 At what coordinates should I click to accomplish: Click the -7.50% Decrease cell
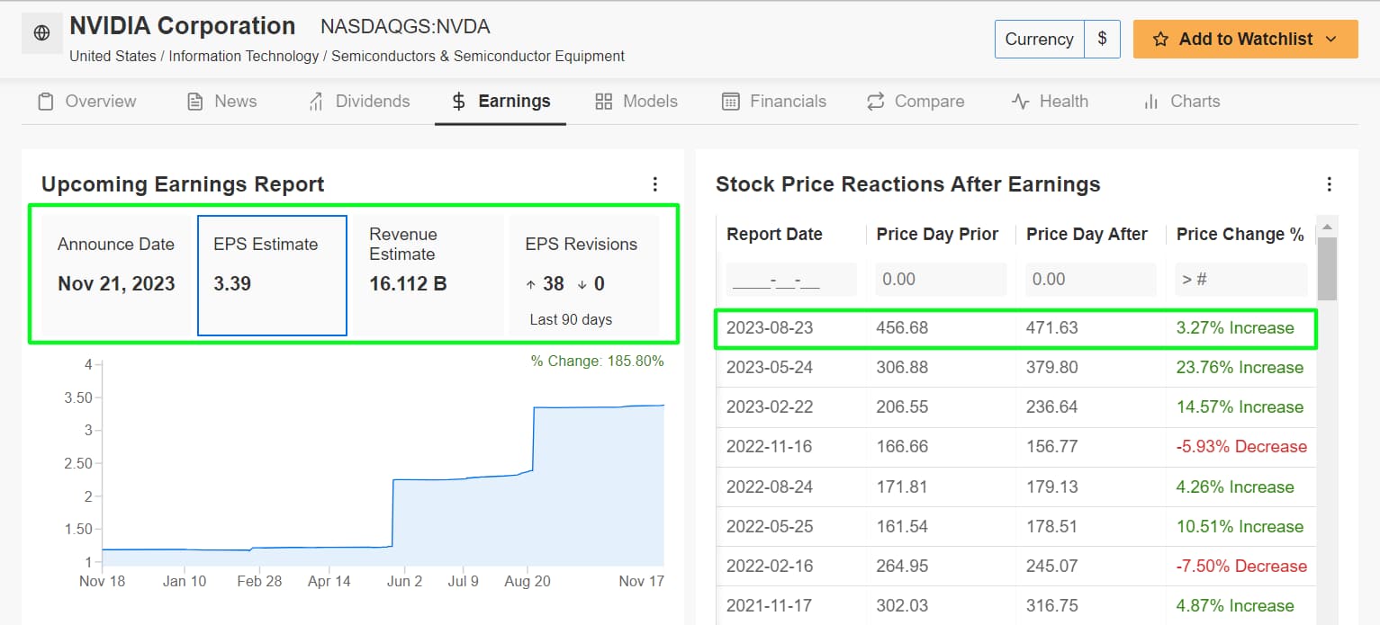click(1241, 567)
